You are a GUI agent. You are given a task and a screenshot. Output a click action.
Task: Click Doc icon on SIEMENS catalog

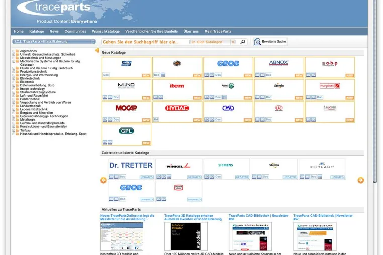tap(218, 177)
